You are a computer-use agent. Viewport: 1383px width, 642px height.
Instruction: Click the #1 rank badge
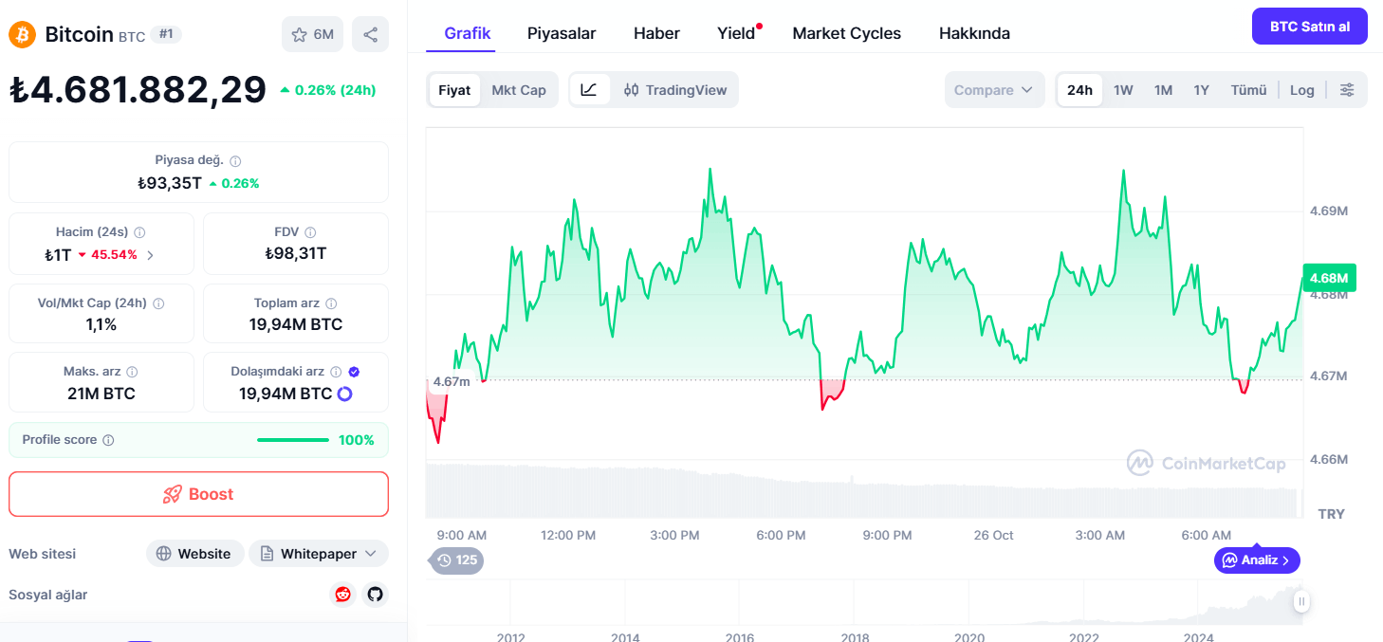tap(166, 34)
